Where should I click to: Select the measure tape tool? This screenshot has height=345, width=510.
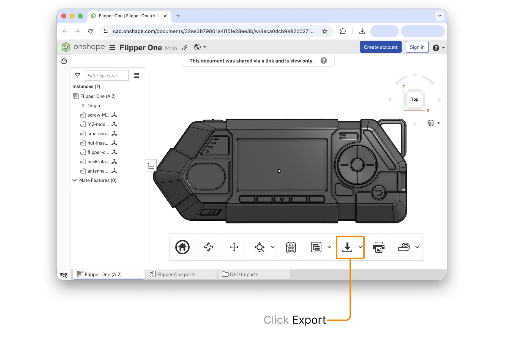pos(404,247)
